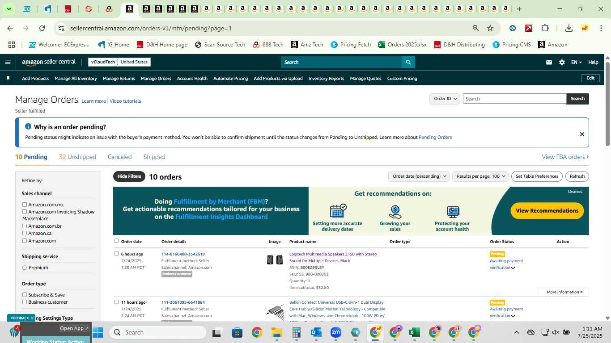Open the Order date (descending) sort dropdown
This screenshot has height=343, width=611.
(419, 176)
